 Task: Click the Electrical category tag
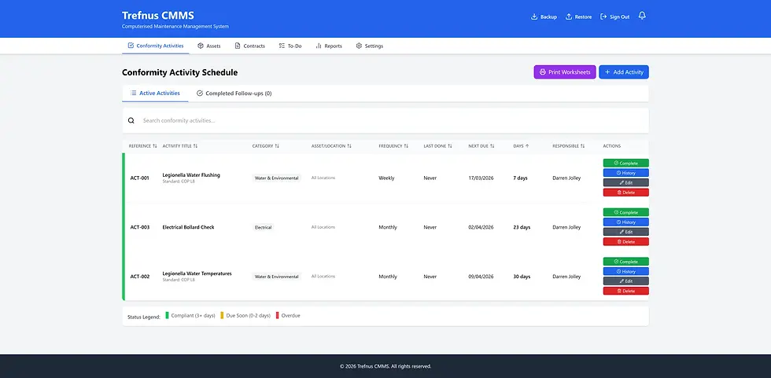coord(263,227)
